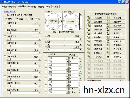Image resolution: width=130 pixels, height=98 pixels.
Task: Toggle the lock icon beside 无限奔跑
Action: point(89,41)
